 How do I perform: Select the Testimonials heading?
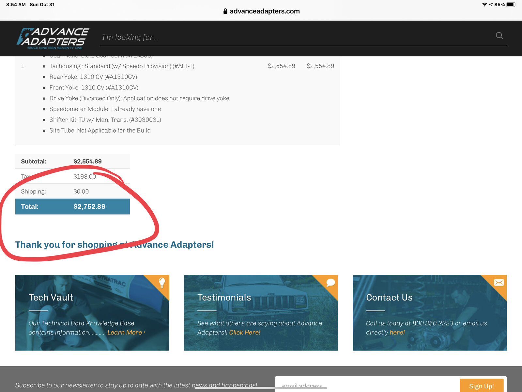(x=224, y=298)
